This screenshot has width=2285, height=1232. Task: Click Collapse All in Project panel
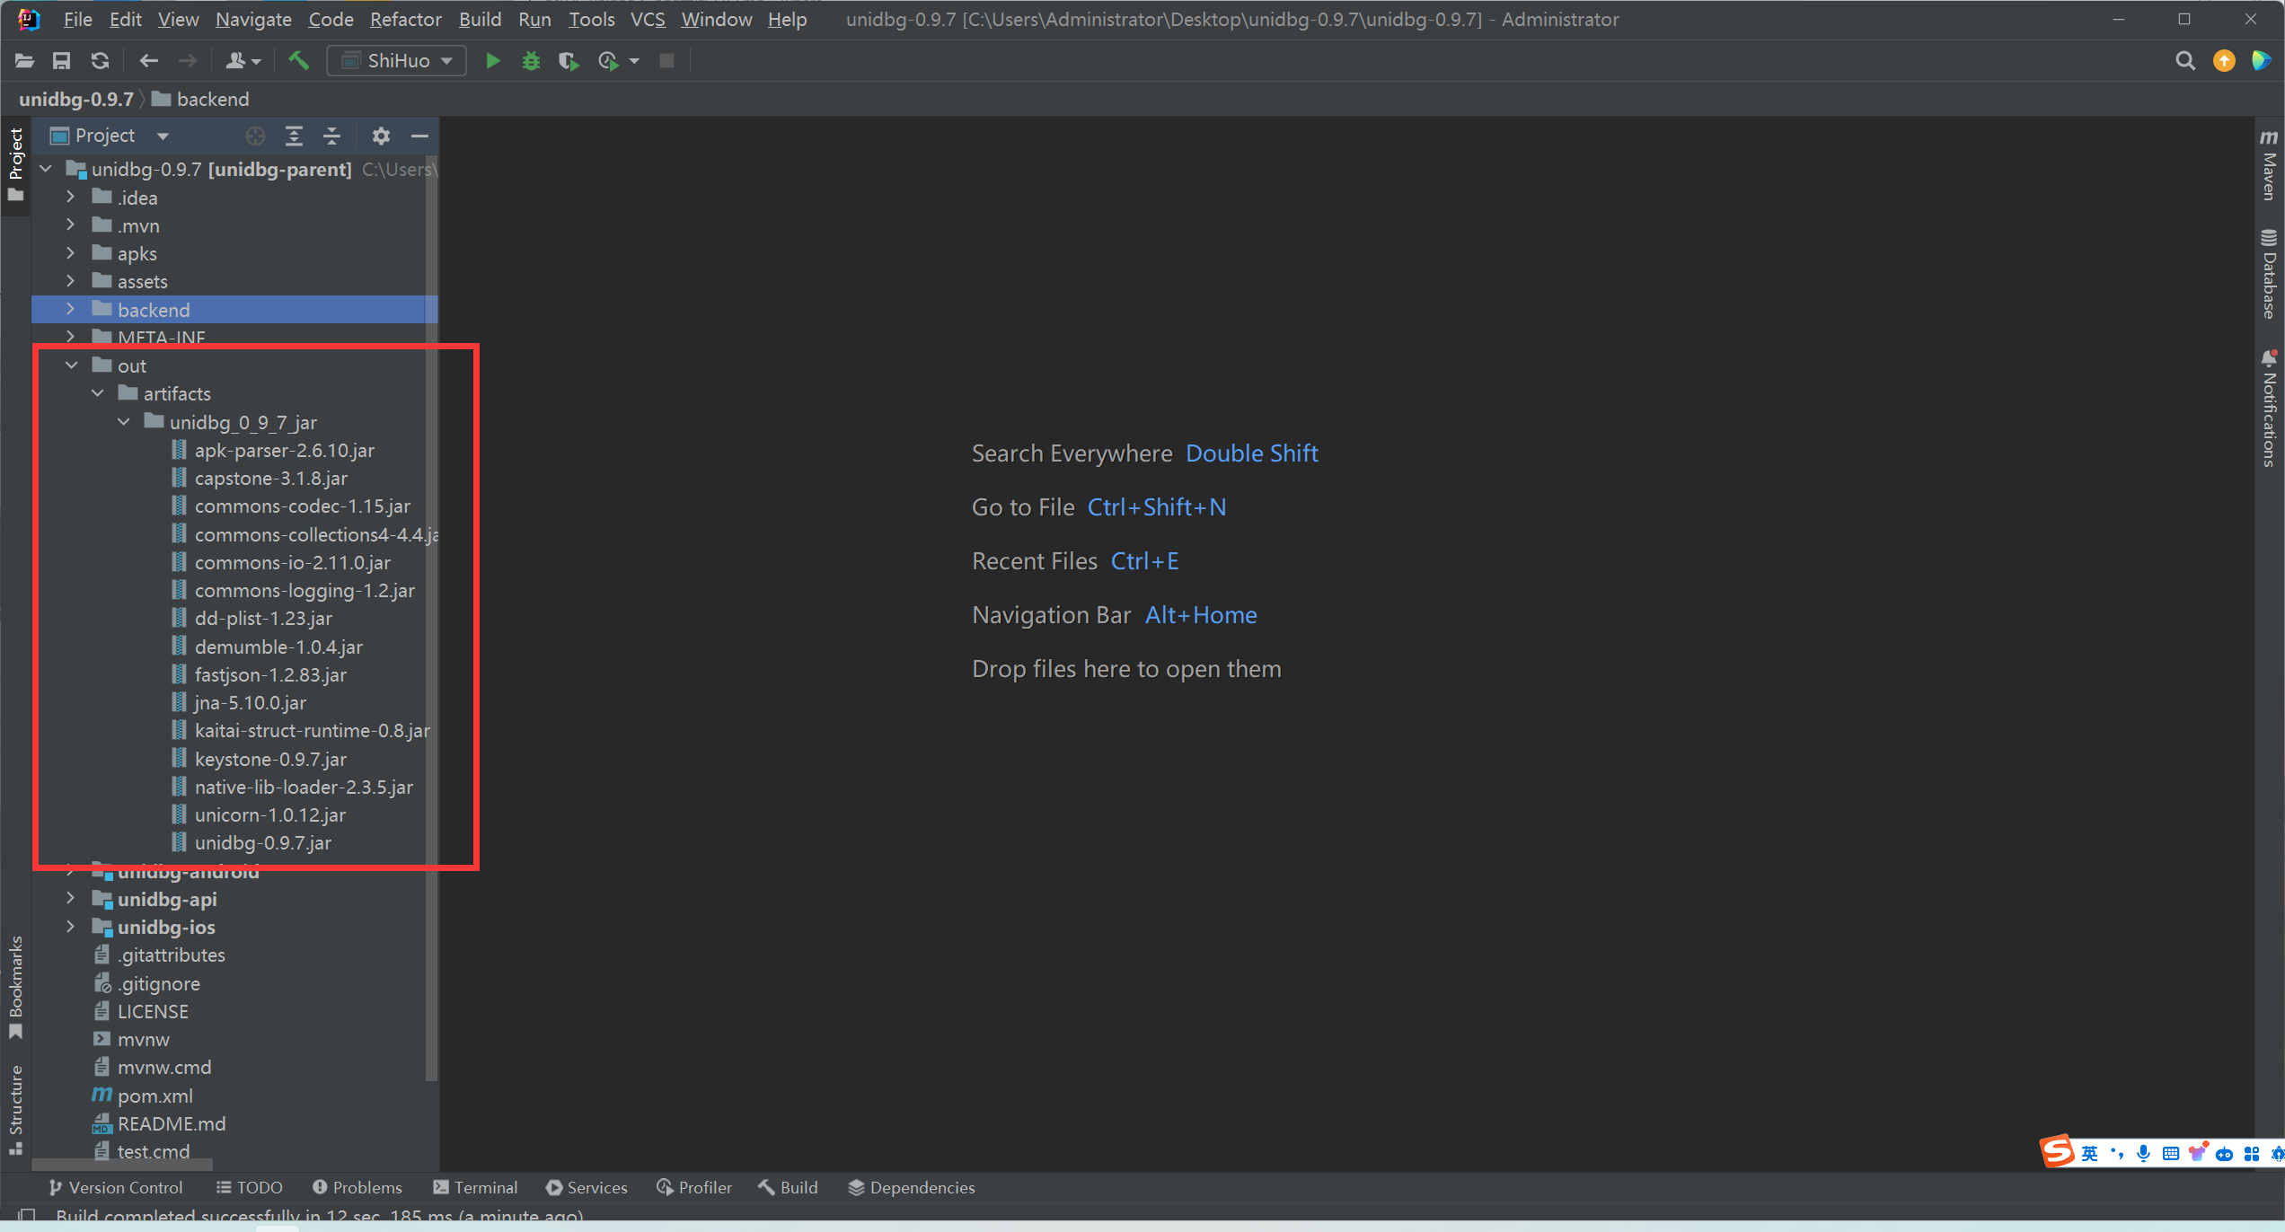(x=331, y=136)
